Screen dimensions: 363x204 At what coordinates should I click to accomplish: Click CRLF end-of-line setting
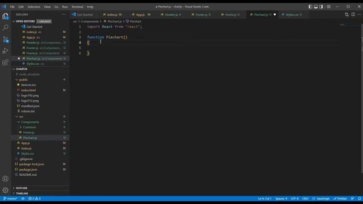coord(305,198)
